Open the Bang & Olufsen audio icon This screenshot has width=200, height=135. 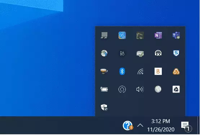(122, 53)
